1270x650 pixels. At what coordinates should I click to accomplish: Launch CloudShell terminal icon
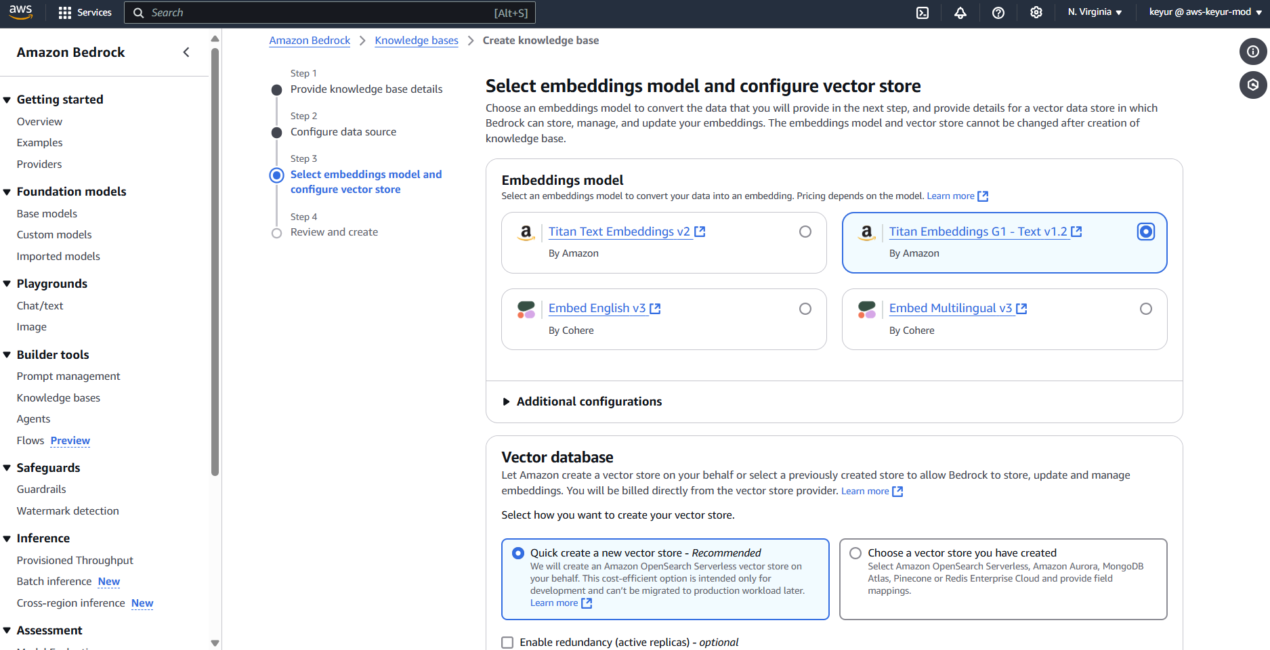923,13
